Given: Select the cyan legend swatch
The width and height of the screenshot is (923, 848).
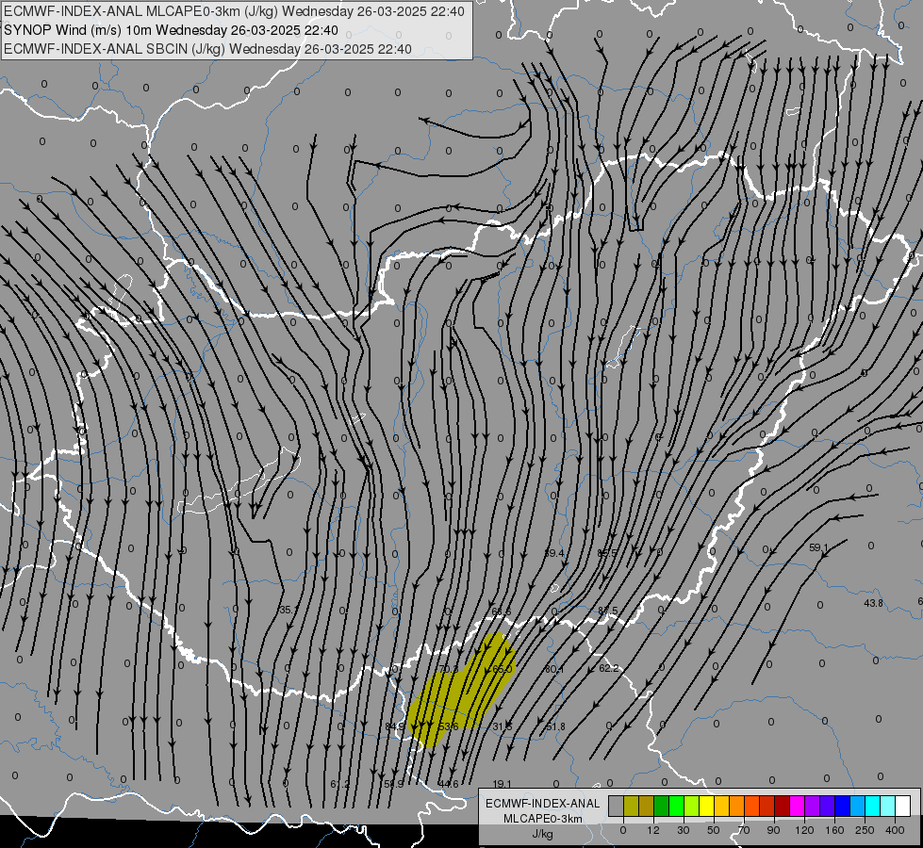Looking at the screenshot, I should pos(873,806).
